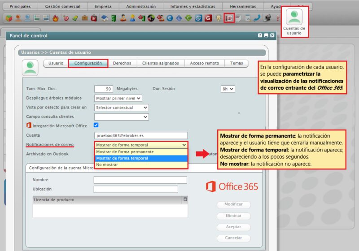
Task: Click the box icon in Licencia de producto header
Action: tap(185, 199)
